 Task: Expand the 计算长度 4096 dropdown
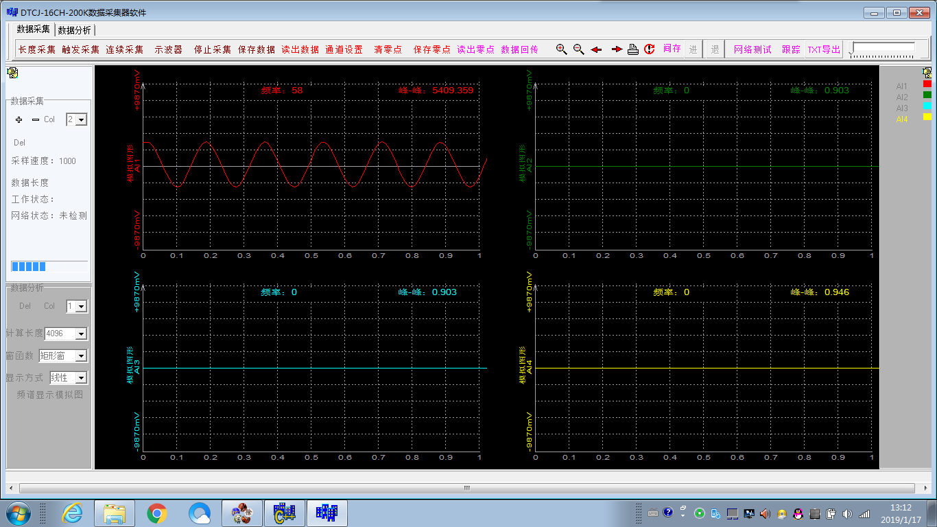coord(81,333)
